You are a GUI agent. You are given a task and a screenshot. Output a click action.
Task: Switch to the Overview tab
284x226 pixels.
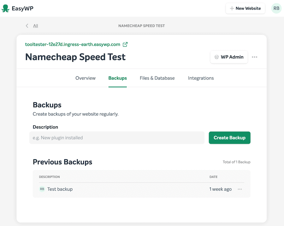coord(86,78)
